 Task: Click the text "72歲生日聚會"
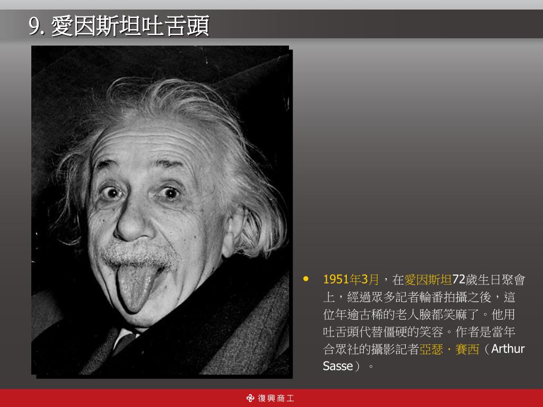point(488,279)
